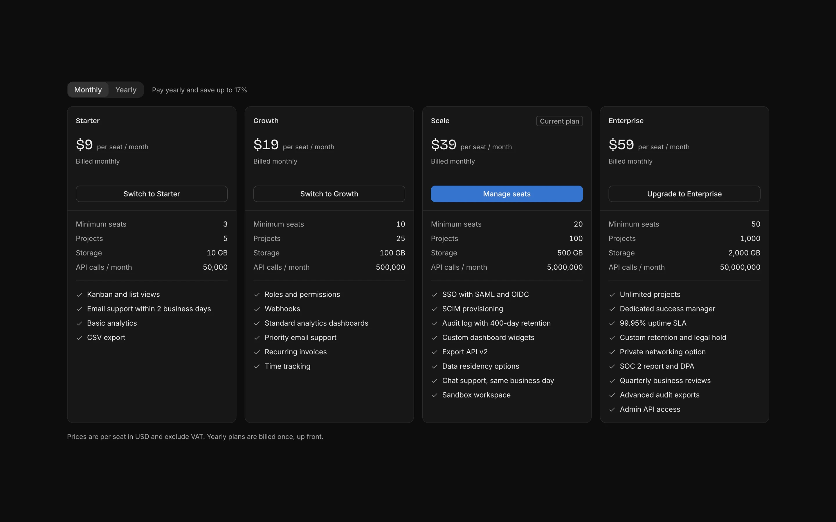836x522 pixels.
Task: Click checkmark next to CSV export
Action: coord(80,338)
